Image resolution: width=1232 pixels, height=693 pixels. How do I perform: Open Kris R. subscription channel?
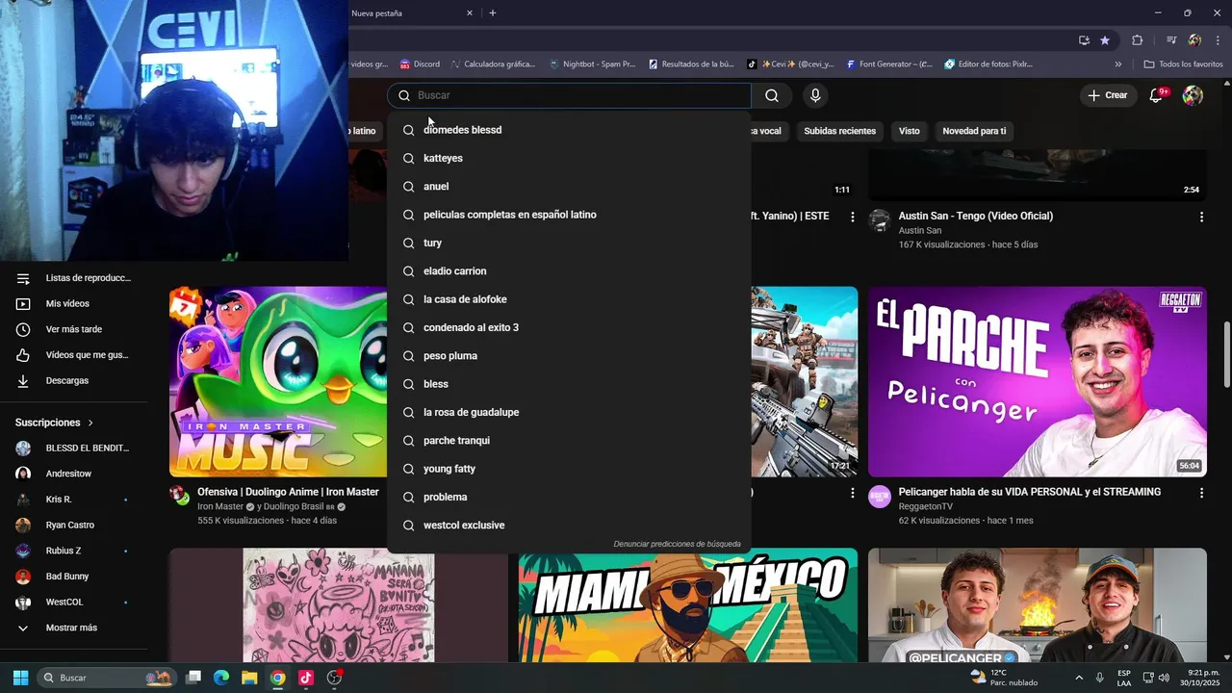(73, 500)
